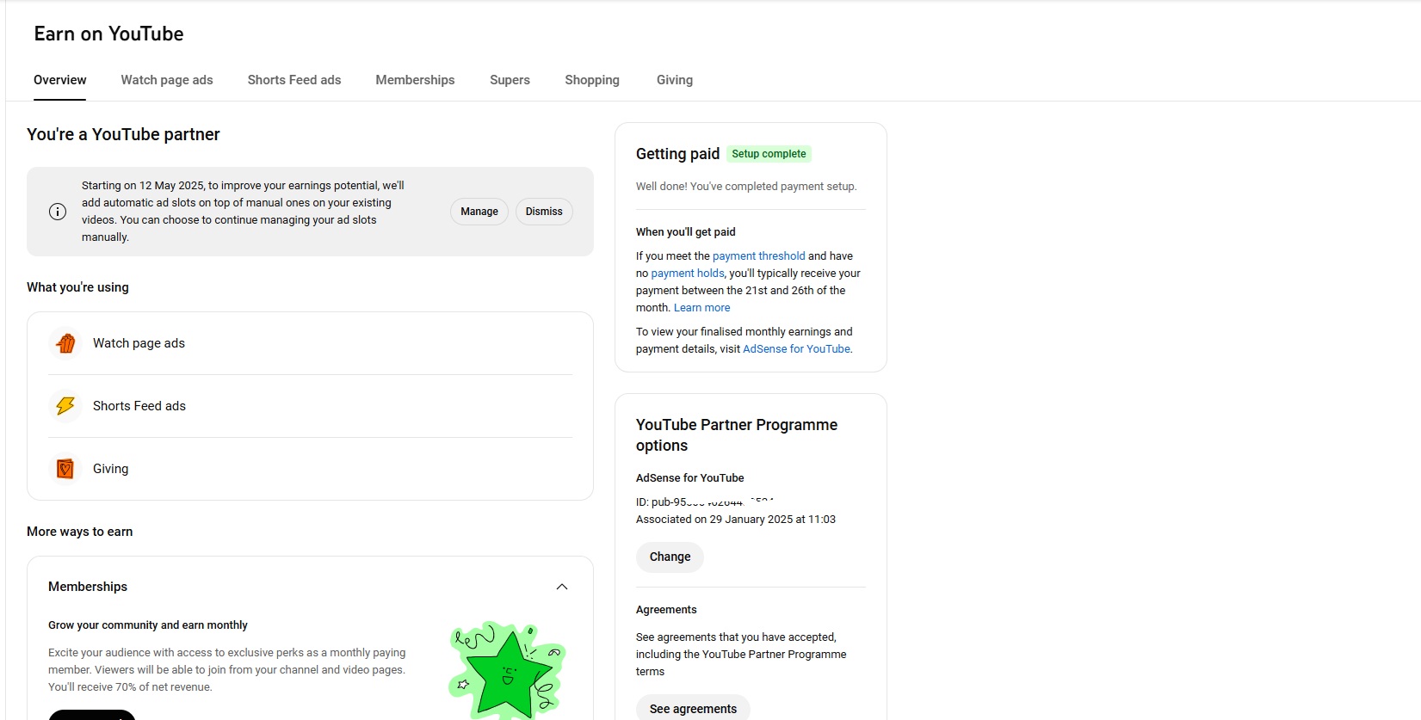Click the Giving heart card icon
This screenshot has width=1421, height=720.
coord(65,469)
